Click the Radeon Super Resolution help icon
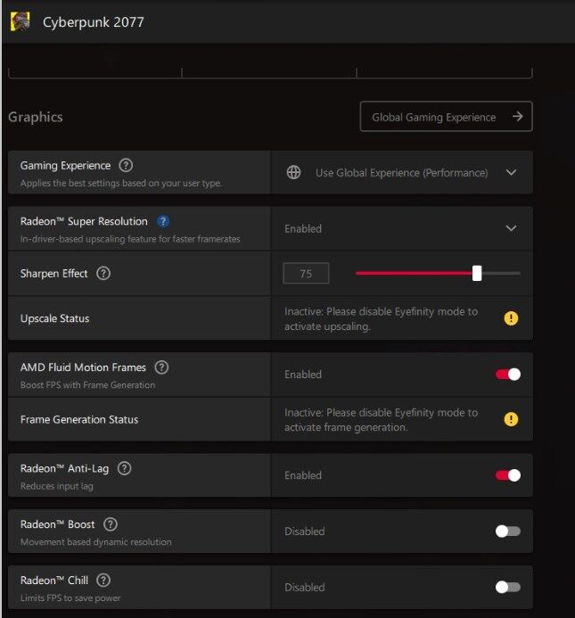This screenshot has height=618, width=575. [x=163, y=221]
